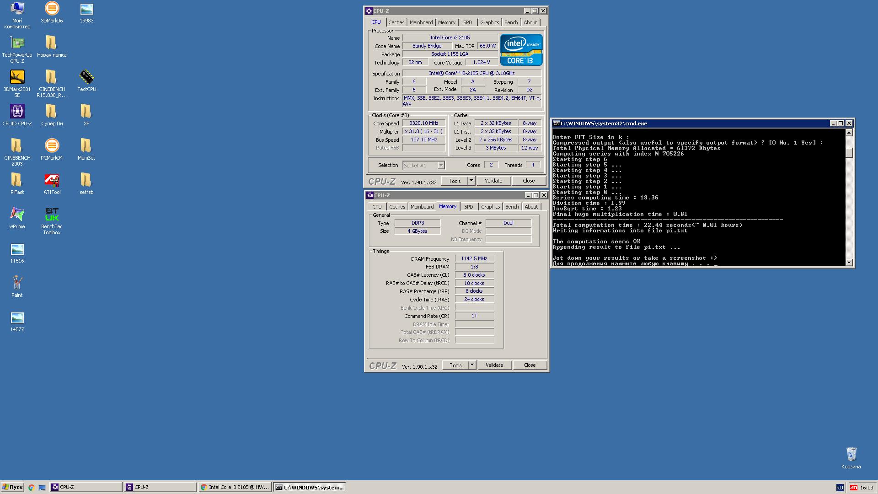Screen dimensions: 878x494
Task: Open the setfsb folder icon
Action: point(86,184)
